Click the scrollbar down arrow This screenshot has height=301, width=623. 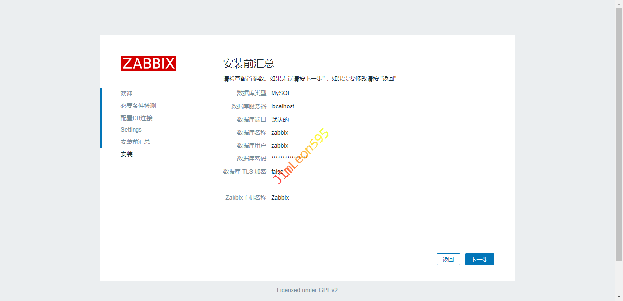click(x=619, y=297)
